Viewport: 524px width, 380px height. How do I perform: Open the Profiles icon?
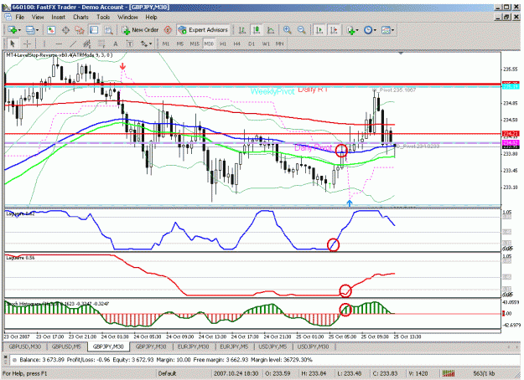click(x=30, y=30)
